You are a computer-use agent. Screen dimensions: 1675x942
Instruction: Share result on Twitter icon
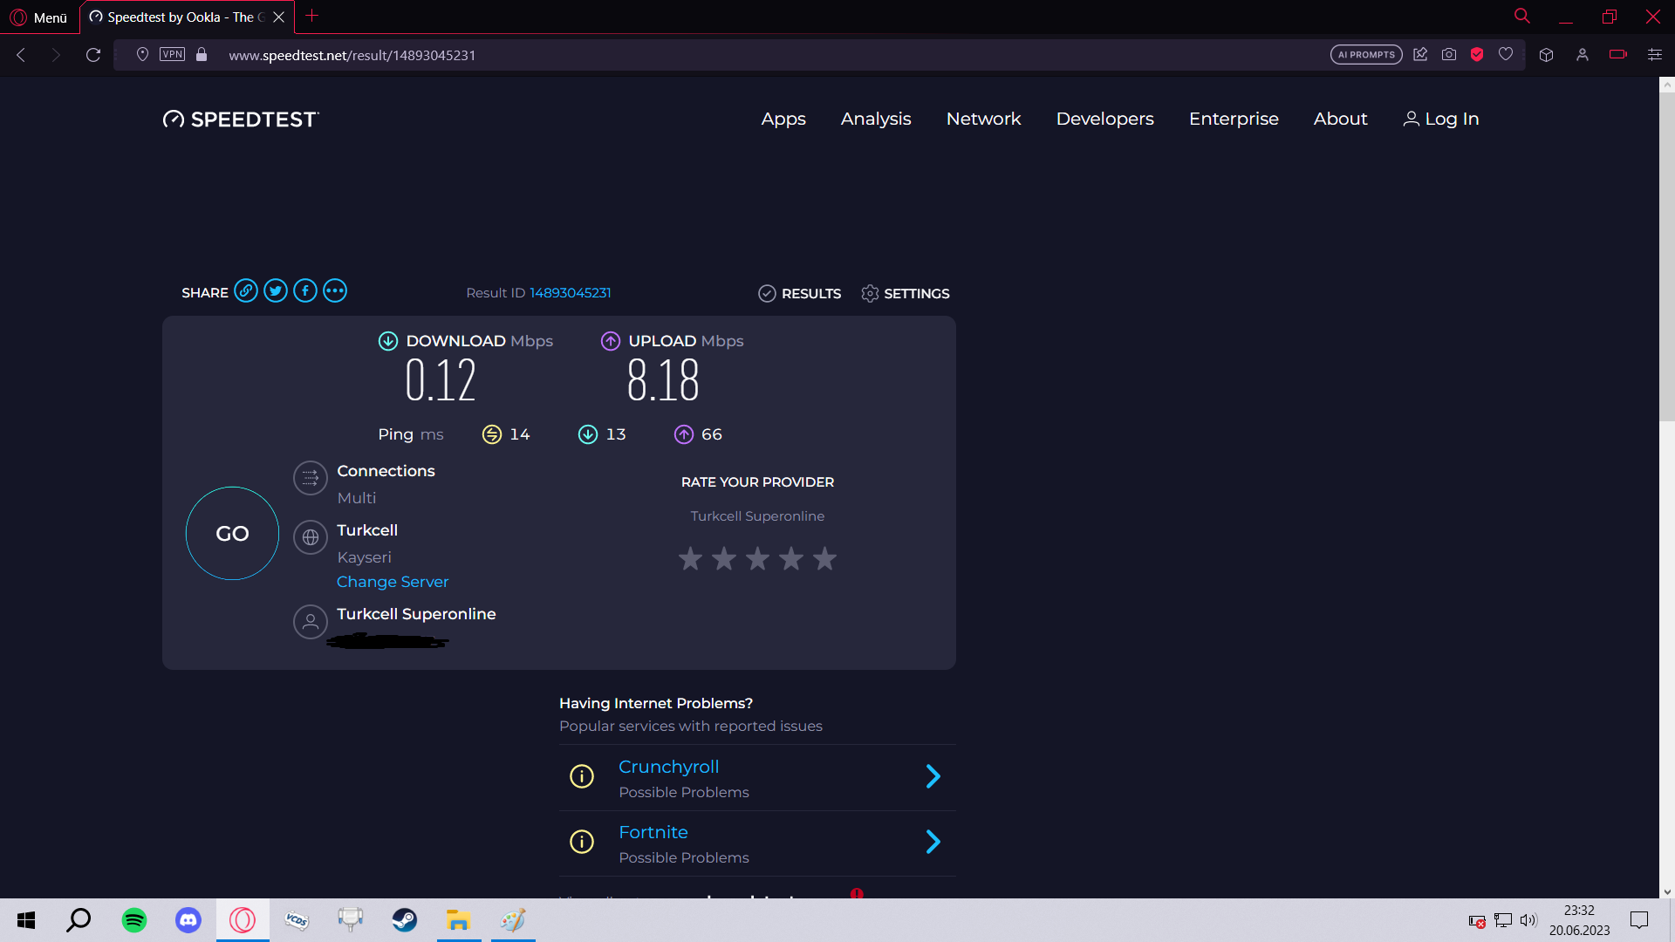pyautogui.click(x=276, y=291)
